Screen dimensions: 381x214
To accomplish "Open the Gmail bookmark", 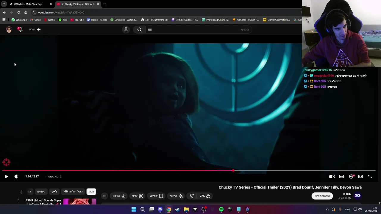I will pyautogui.click(x=35, y=20).
